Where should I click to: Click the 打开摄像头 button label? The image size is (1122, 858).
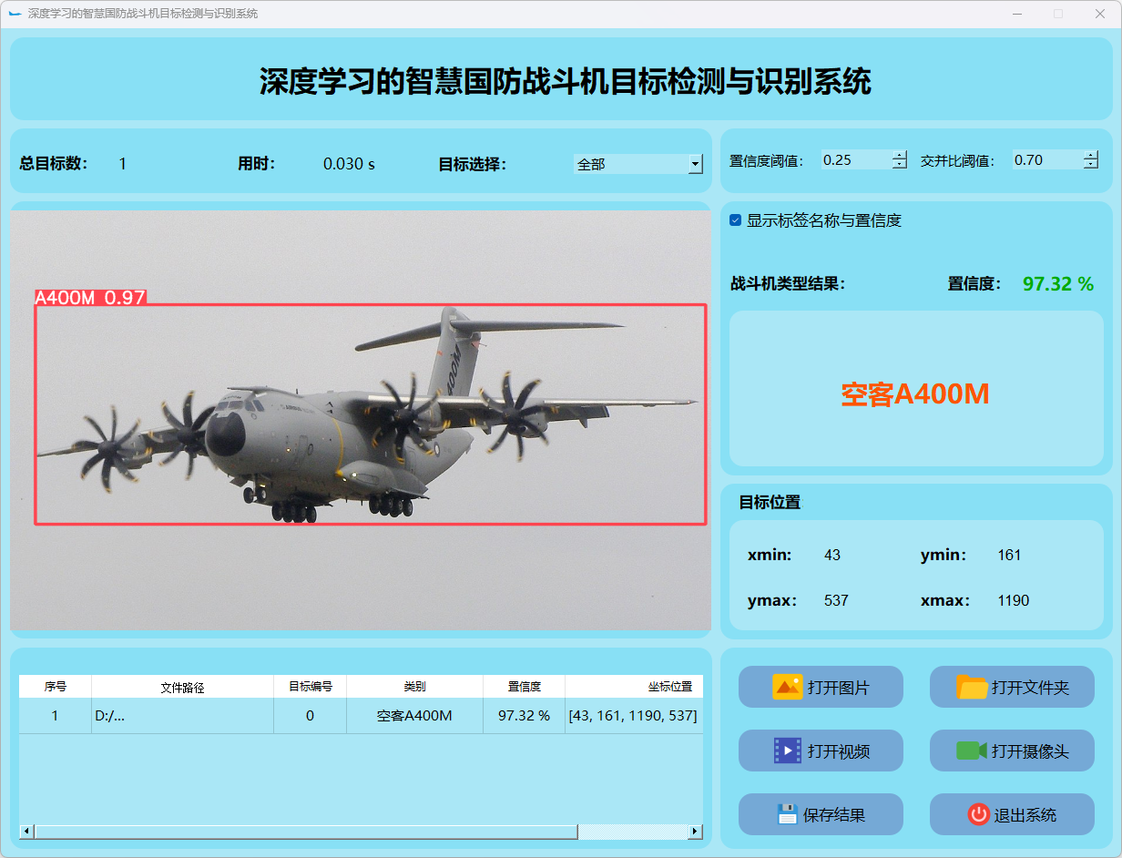pos(1030,751)
